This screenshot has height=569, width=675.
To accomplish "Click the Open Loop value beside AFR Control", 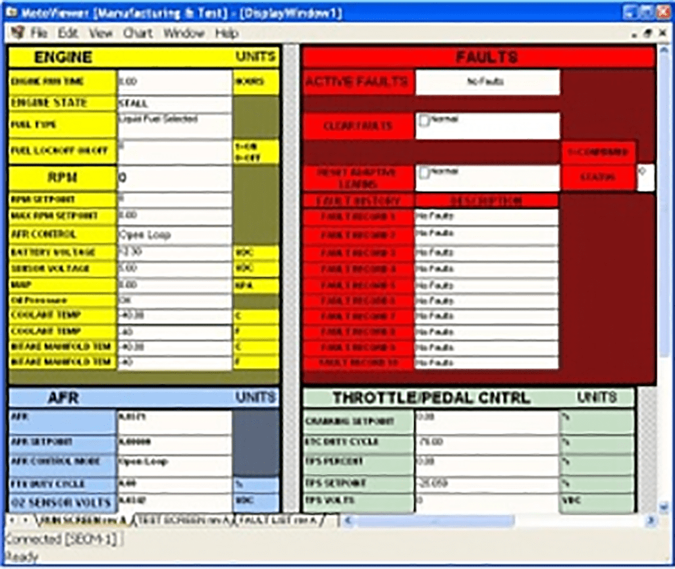I will pyautogui.click(x=174, y=234).
